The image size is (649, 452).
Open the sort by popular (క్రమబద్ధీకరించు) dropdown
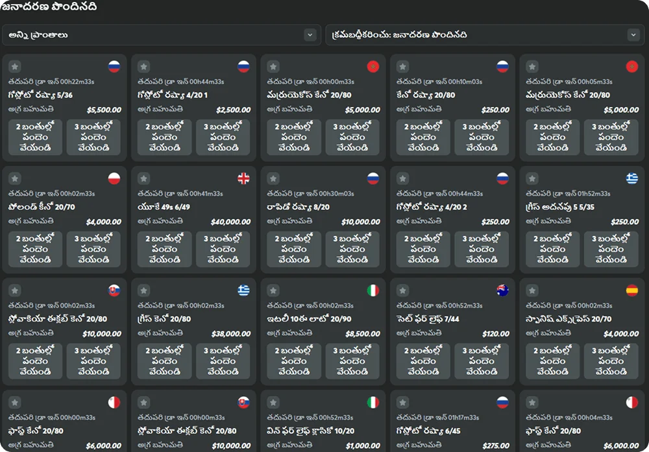tap(485, 35)
